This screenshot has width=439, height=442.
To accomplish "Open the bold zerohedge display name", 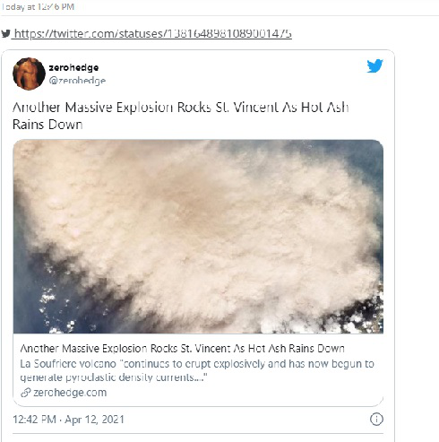I will tap(73, 67).
